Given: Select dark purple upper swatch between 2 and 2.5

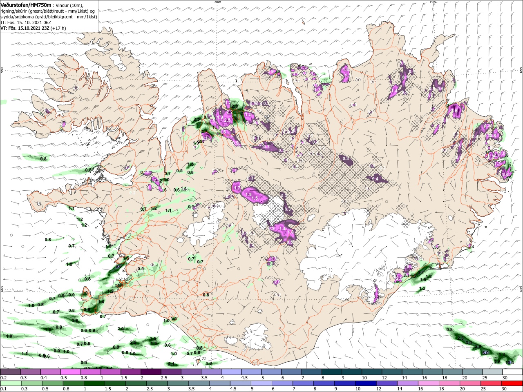Looking at the screenshot, I should (151, 372).
